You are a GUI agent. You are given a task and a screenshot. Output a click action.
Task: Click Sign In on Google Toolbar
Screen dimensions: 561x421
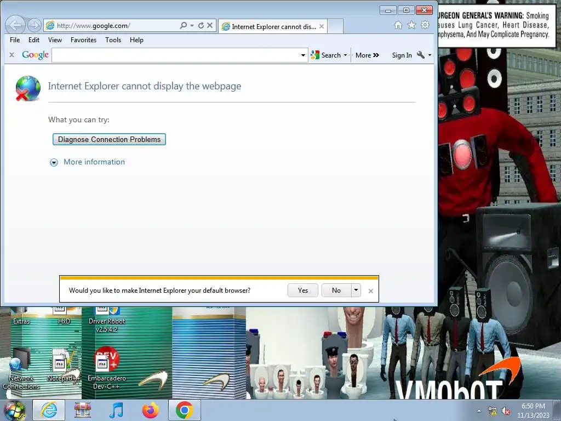[402, 55]
